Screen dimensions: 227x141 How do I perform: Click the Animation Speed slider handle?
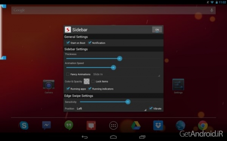click(113, 67)
